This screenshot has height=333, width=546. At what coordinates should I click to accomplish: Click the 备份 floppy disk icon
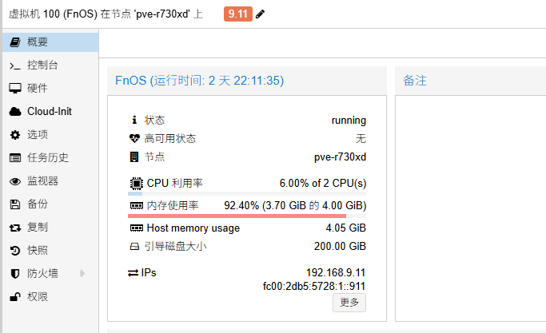(14, 204)
